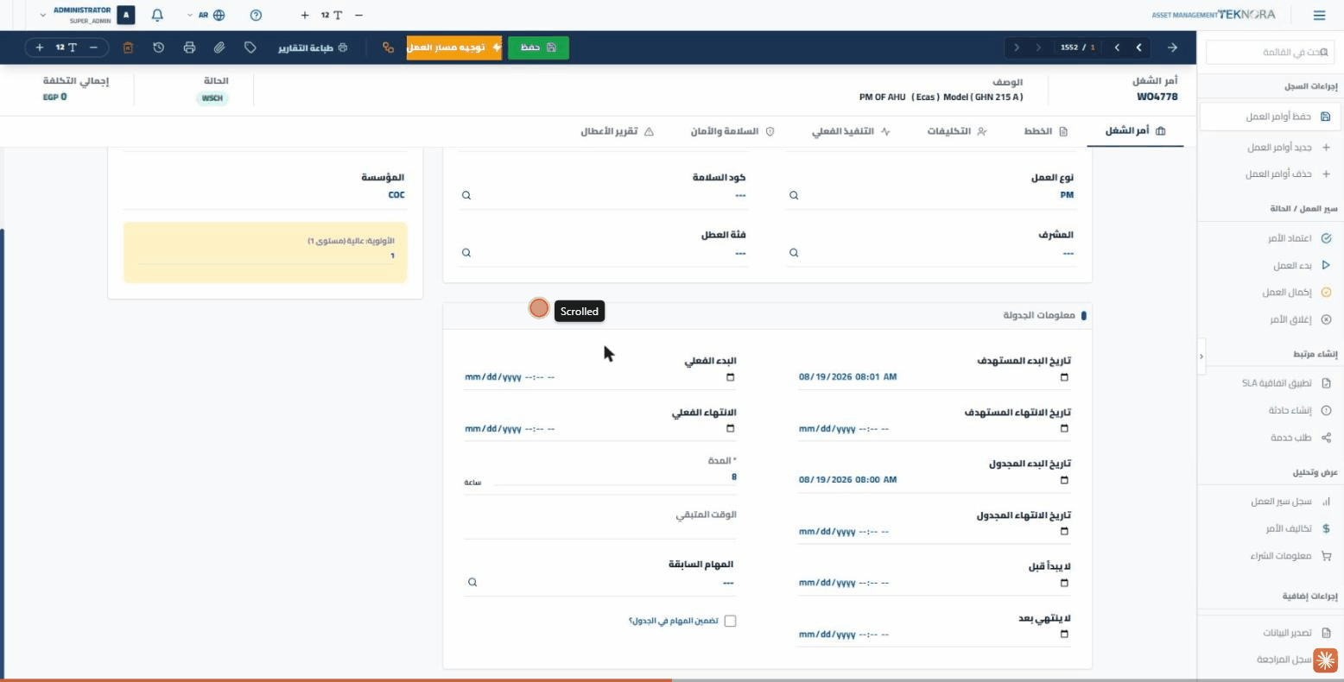The image size is (1344, 682).
Task: Select حذف أوامر العمل in sidebar
Action: (x=1287, y=174)
